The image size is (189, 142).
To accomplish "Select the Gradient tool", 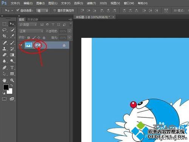I will click(12, 55).
